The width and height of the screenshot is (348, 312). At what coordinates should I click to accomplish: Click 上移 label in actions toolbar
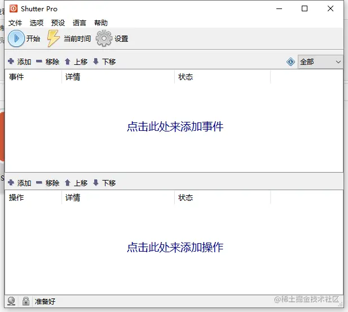tap(81, 183)
